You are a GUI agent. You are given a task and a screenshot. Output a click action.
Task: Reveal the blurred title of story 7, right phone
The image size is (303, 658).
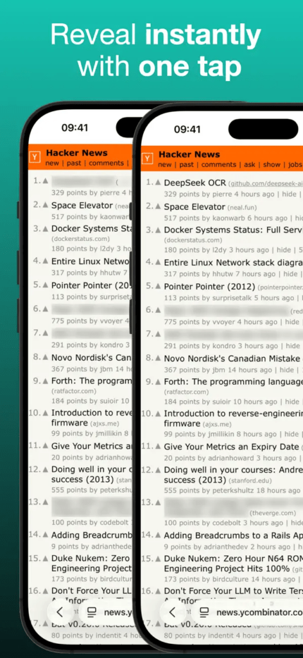point(233,335)
